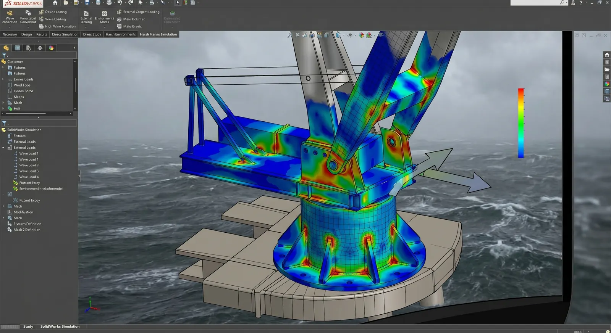Switch to the Necessiay tab

click(x=10, y=34)
